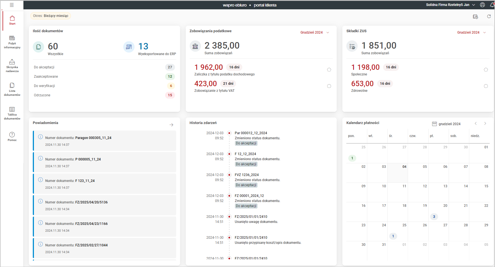The height and width of the screenshot is (267, 495).
Task: Open the hamburger menu icon
Action: (12, 5)
